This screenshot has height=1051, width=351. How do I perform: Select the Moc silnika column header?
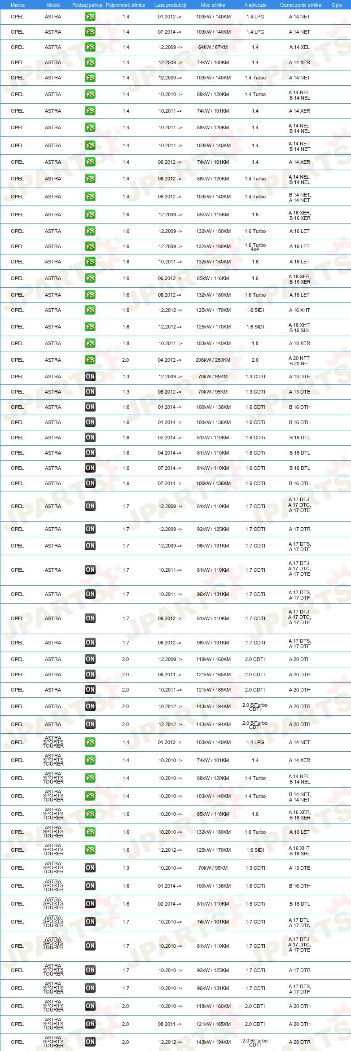tap(213, 5)
